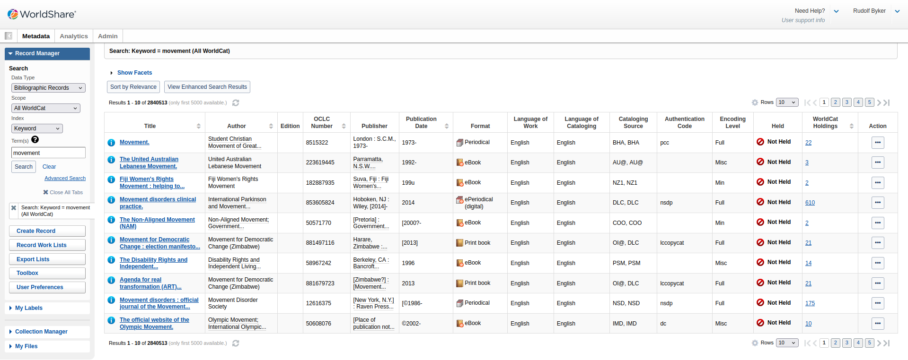The width and height of the screenshot is (908, 360).
Task: Show info for Movement disorders clinical practice
Action: [x=111, y=200]
